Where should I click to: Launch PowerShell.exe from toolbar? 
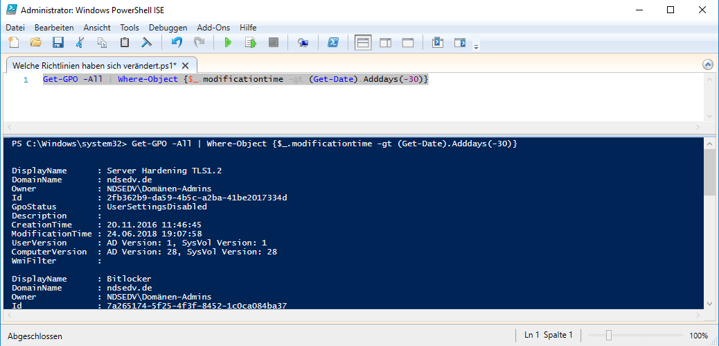[x=332, y=43]
